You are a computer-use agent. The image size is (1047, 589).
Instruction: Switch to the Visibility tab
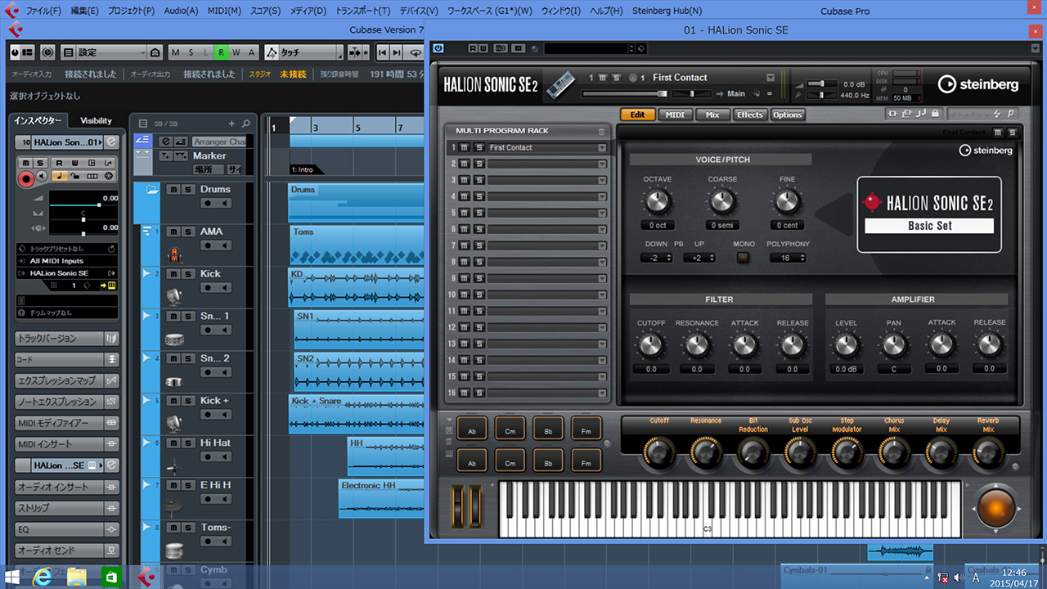(96, 120)
